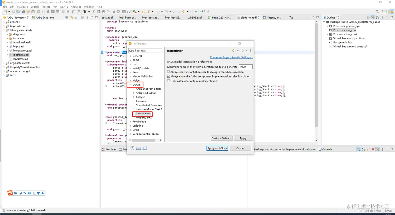Viewport: 395px width, 215px height.
Task: Open the Console tab
Action: (x=326, y=149)
